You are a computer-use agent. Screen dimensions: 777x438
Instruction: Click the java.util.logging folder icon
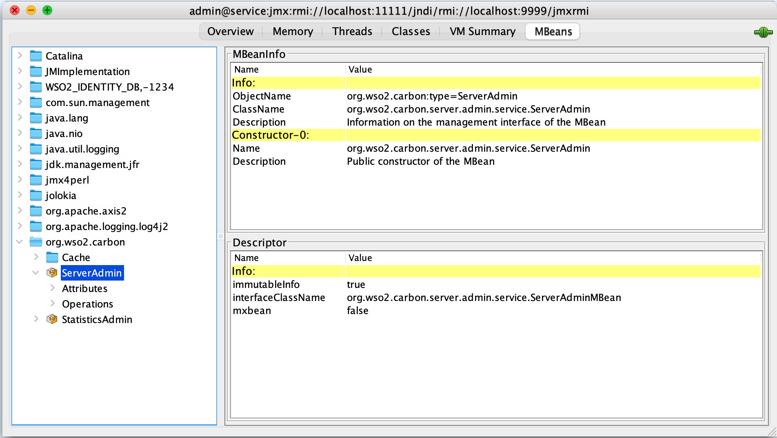(x=36, y=149)
